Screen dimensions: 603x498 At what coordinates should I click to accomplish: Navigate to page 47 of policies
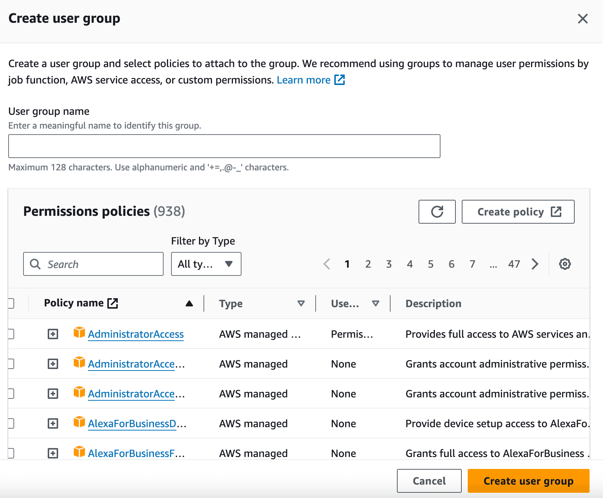click(x=514, y=264)
